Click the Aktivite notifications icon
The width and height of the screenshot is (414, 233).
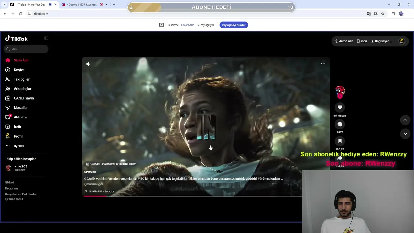[x=8, y=117]
